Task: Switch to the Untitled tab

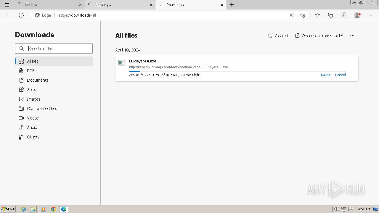Action: pos(49,5)
